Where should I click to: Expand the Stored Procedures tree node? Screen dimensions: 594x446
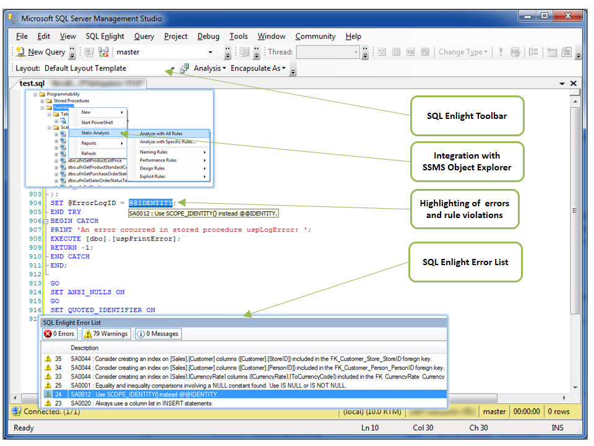click(42, 101)
